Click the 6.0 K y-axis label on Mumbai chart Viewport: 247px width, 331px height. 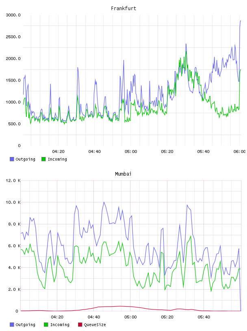(x=14, y=246)
